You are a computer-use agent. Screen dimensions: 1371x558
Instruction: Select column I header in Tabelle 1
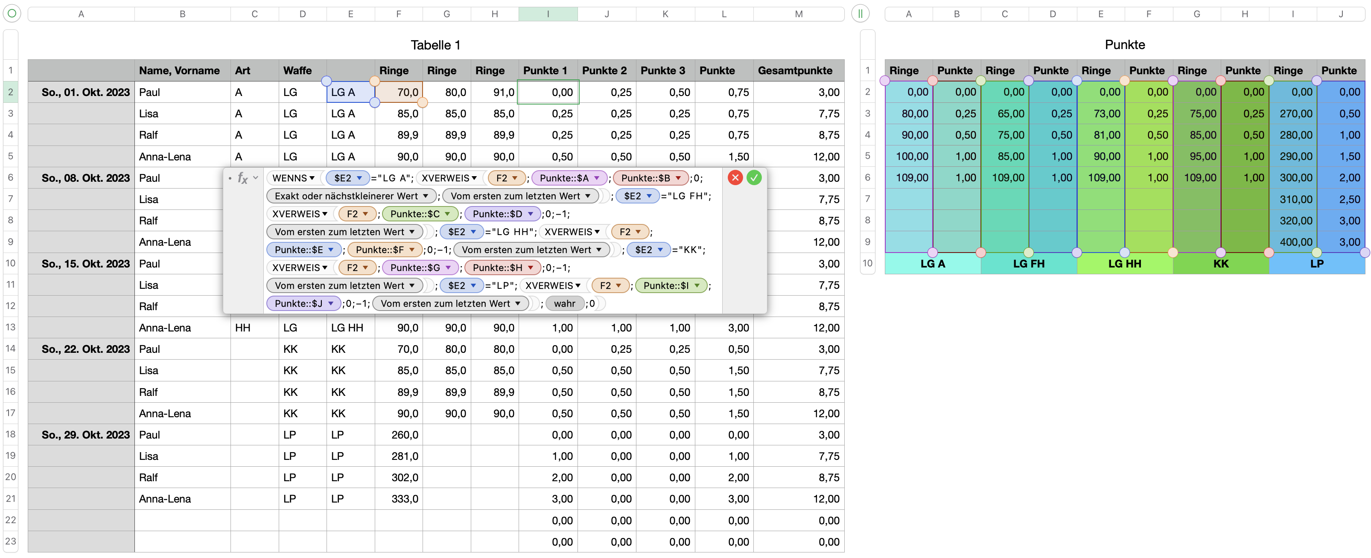coord(548,14)
